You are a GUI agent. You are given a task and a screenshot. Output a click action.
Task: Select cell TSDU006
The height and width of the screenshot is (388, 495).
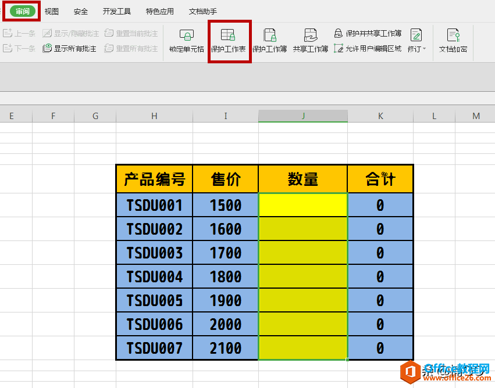(154, 324)
